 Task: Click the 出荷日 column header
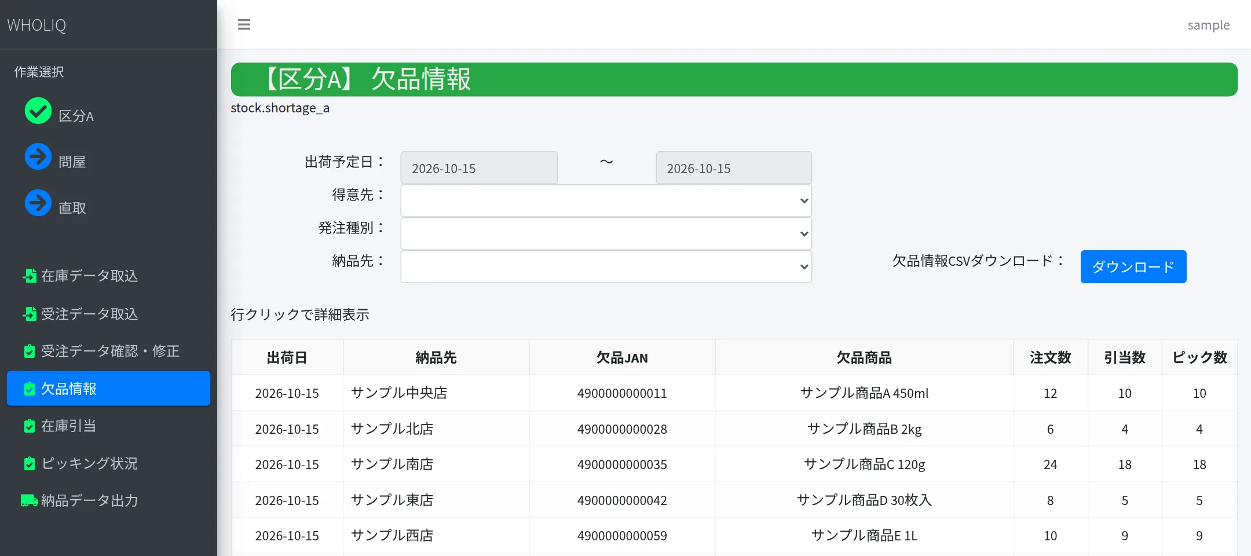tap(287, 358)
